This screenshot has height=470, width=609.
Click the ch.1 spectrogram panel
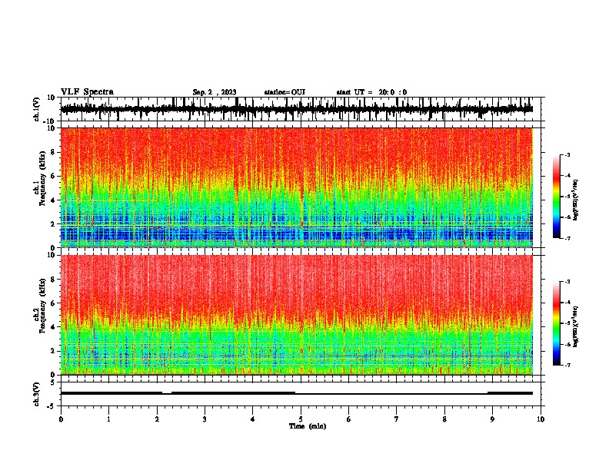297,187
